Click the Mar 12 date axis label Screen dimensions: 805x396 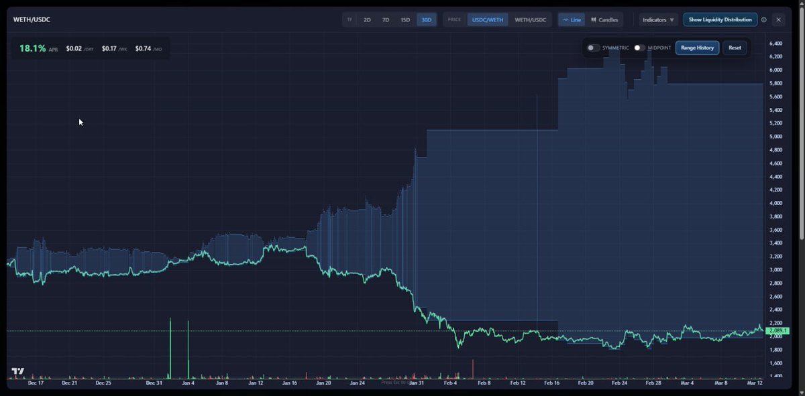[755, 383]
